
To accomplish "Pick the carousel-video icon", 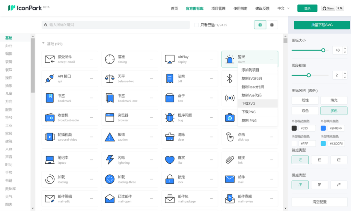I will [50, 137].
